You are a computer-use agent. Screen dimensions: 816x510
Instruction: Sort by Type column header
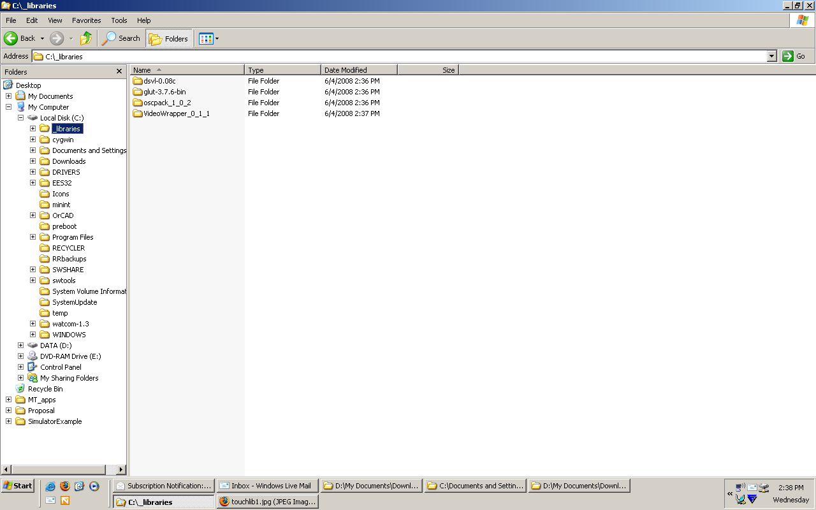[x=283, y=70]
